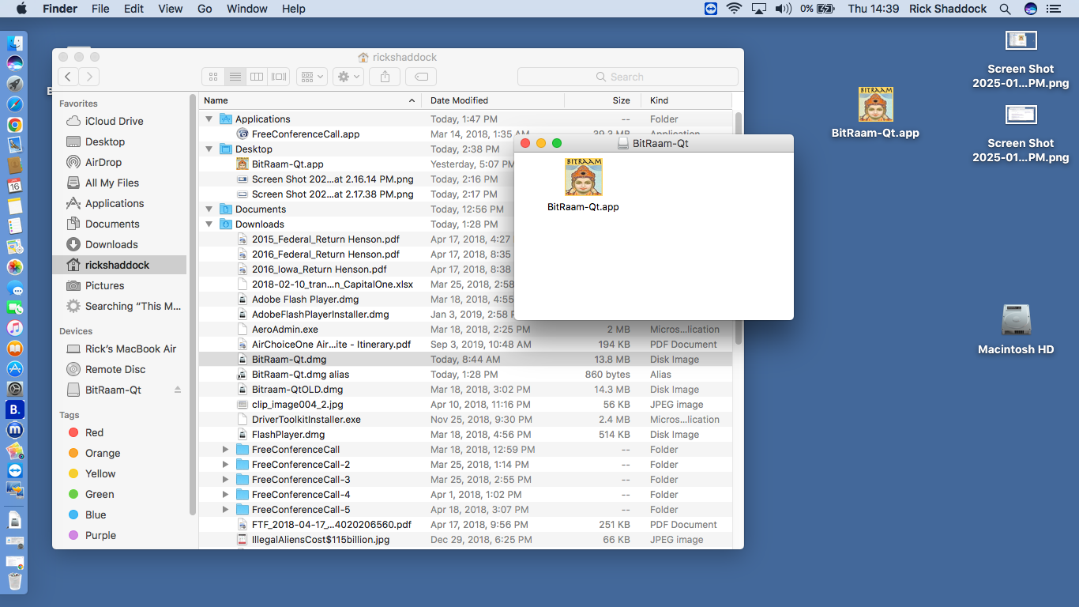
Task: Expand the FreeConferenceCall-5 folder
Action: coord(225,510)
